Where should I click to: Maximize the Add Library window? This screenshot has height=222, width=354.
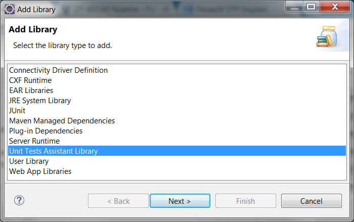[311, 7]
